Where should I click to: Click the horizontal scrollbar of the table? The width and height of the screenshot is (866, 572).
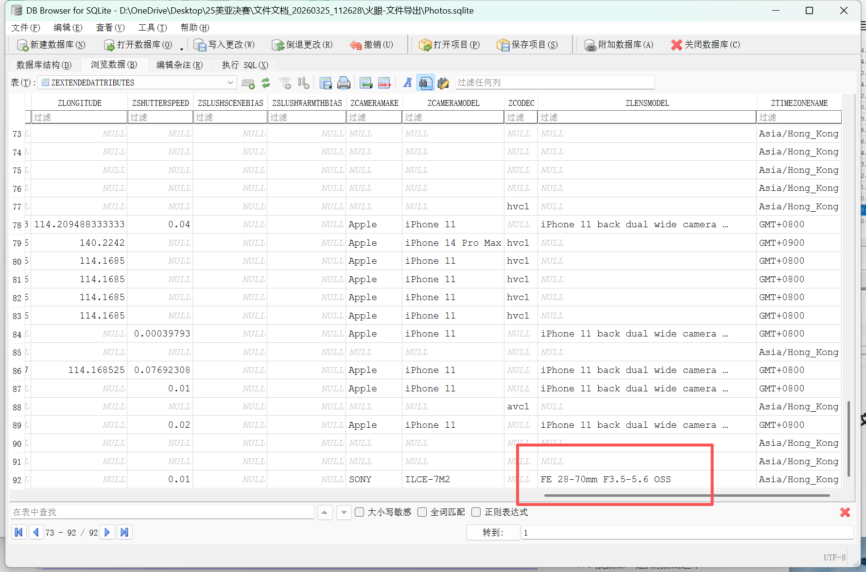(687, 495)
